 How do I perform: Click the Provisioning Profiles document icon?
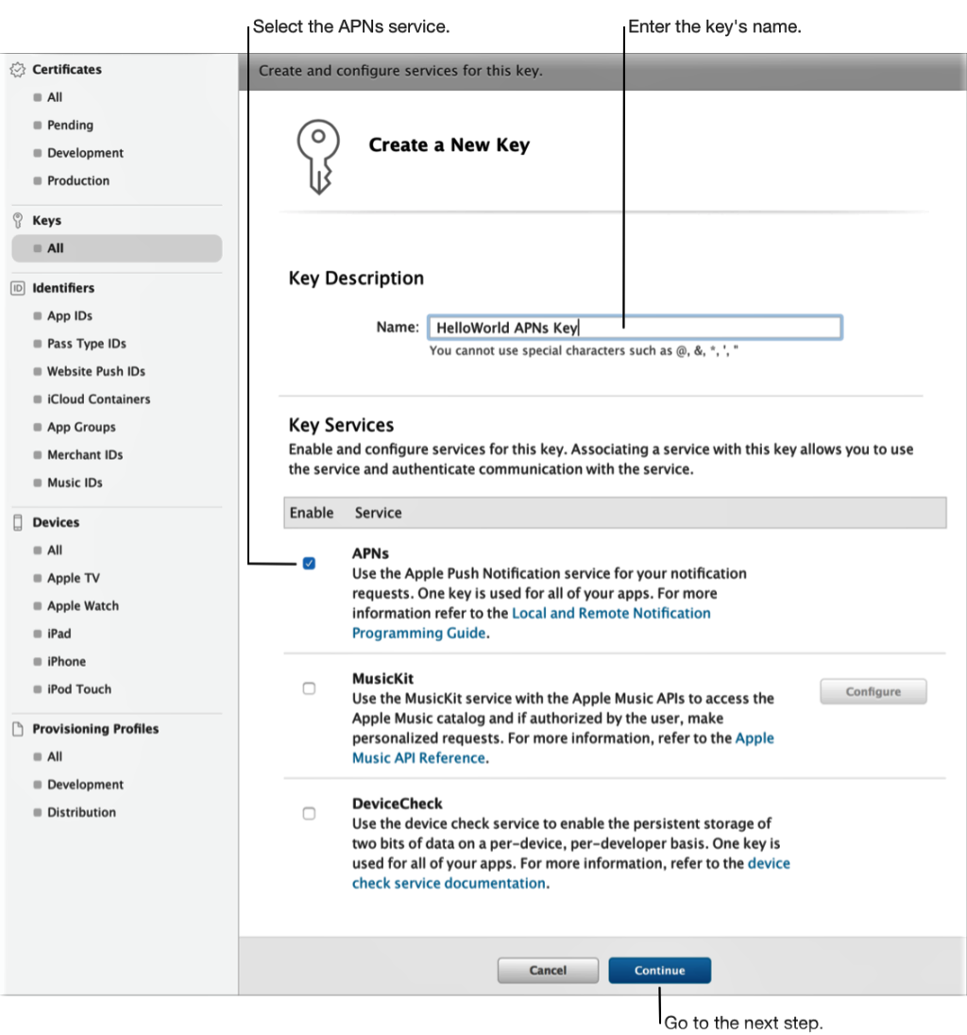17,729
